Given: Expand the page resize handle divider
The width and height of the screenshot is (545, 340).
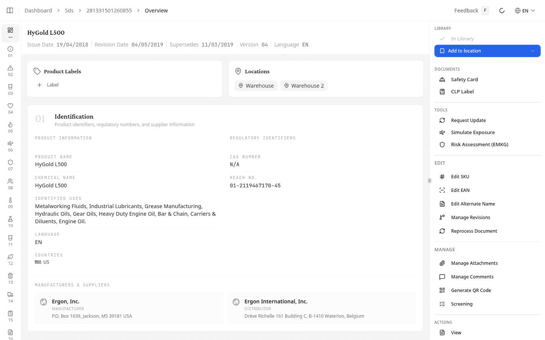Looking at the screenshot, I should [430, 181].
